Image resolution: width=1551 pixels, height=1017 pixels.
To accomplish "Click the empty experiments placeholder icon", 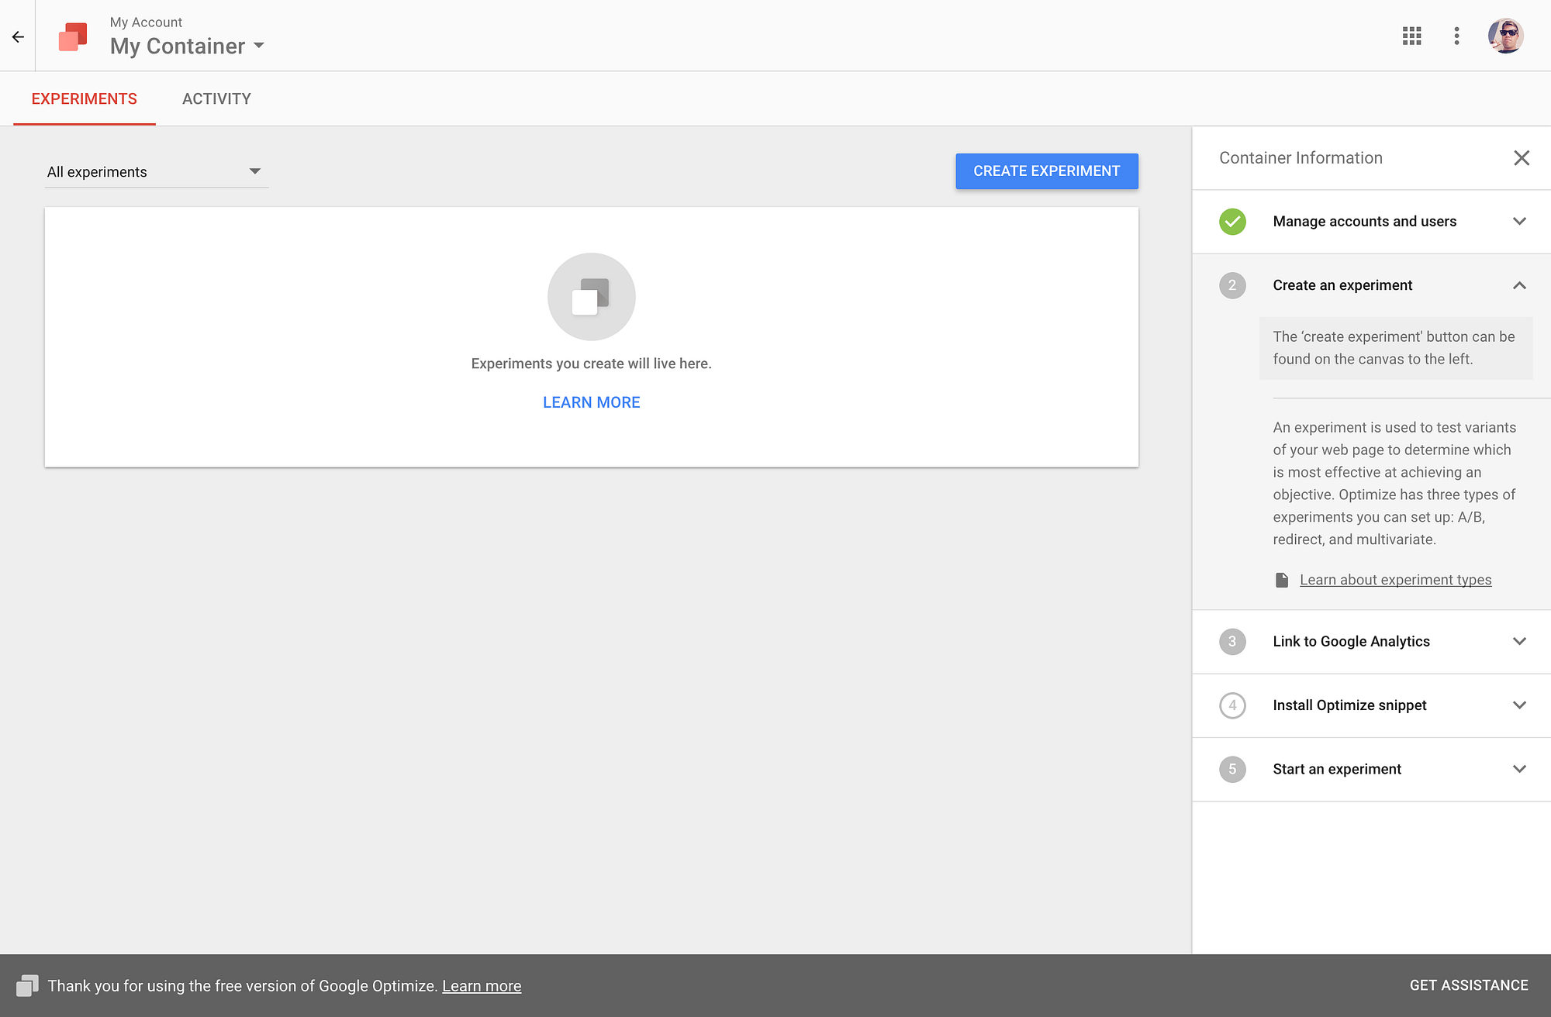I will [x=591, y=297].
